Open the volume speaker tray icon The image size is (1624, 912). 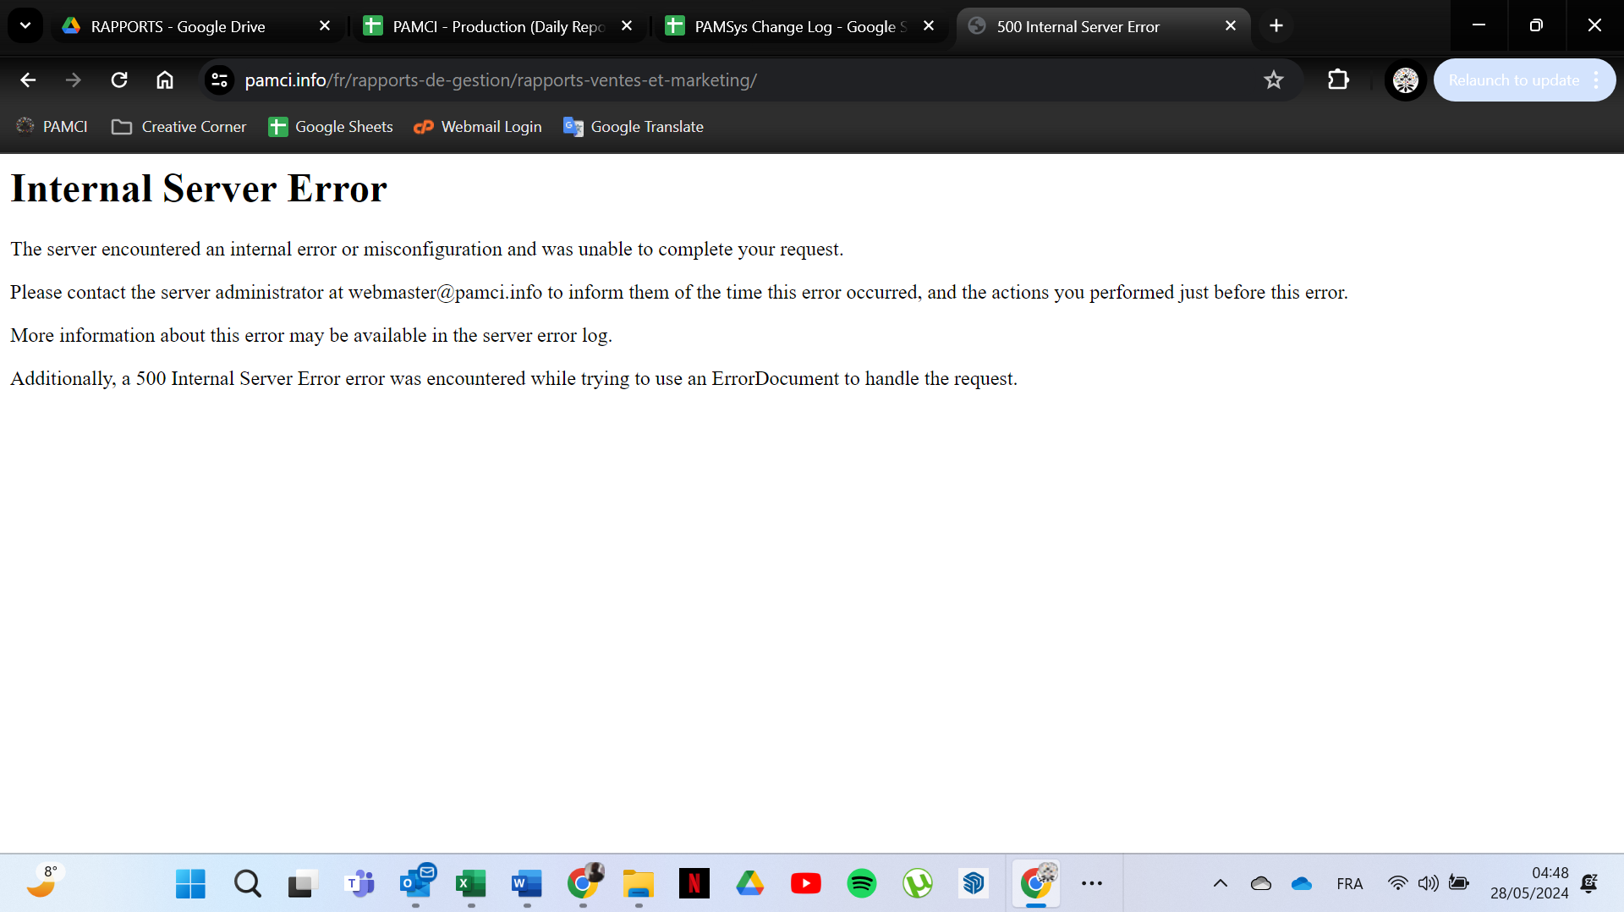tap(1429, 883)
